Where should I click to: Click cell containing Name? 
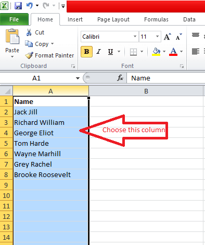[x=50, y=101]
